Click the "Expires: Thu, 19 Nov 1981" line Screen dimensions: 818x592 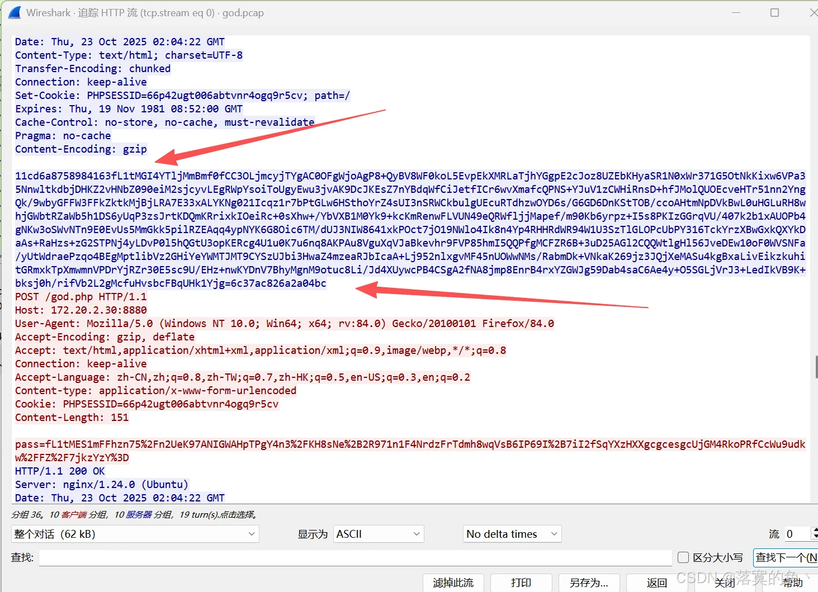pyautogui.click(x=129, y=109)
